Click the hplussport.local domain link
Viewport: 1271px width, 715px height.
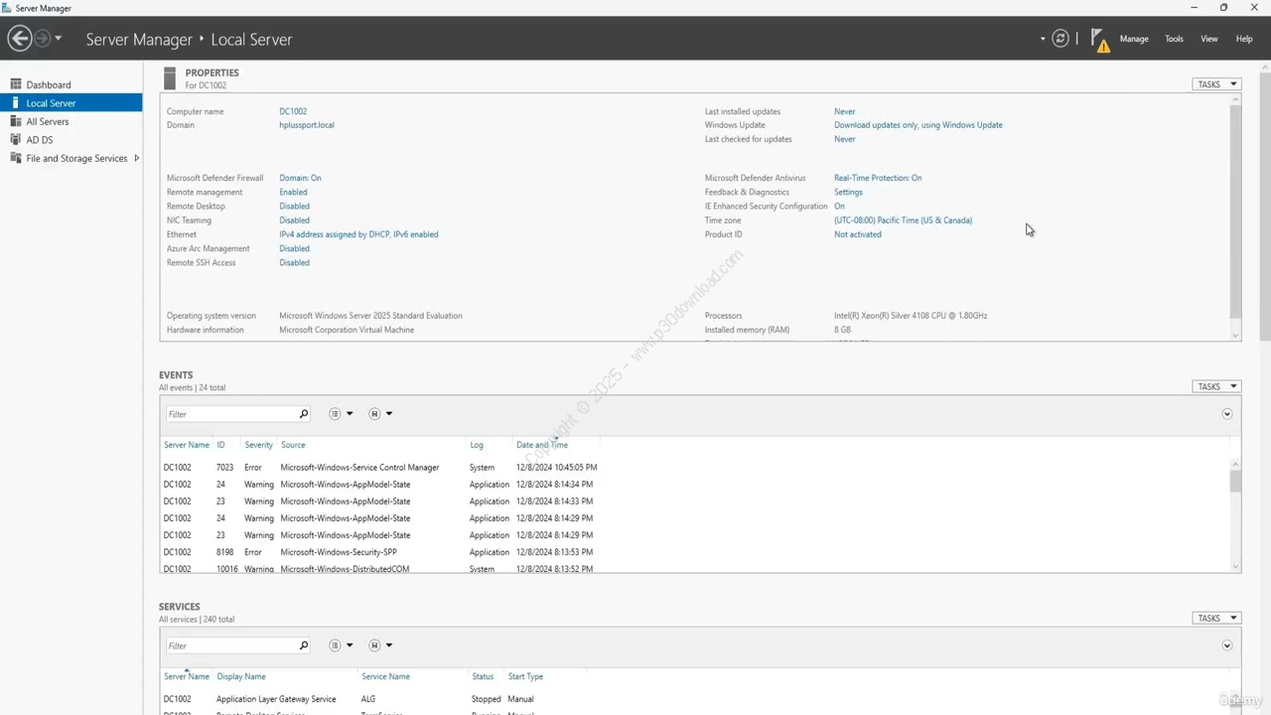pyautogui.click(x=307, y=125)
